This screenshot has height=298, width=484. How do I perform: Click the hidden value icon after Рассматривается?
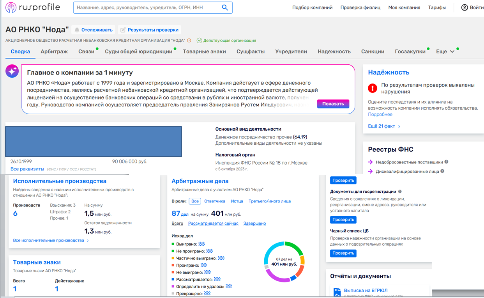click(x=217, y=279)
